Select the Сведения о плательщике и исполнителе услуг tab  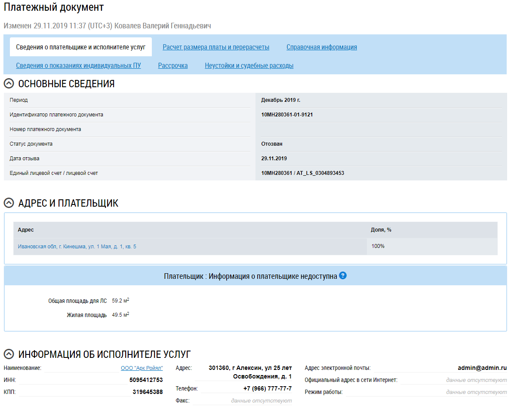click(81, 47)
